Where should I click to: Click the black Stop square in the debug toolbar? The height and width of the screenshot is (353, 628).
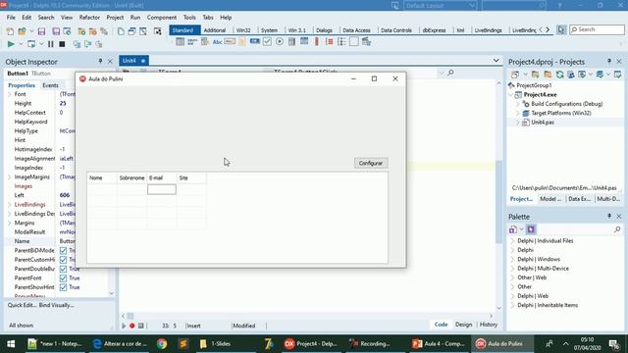tap(62, 44)
